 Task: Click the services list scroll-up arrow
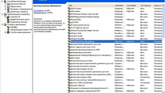pyautogui.click(x=163, y=5)
